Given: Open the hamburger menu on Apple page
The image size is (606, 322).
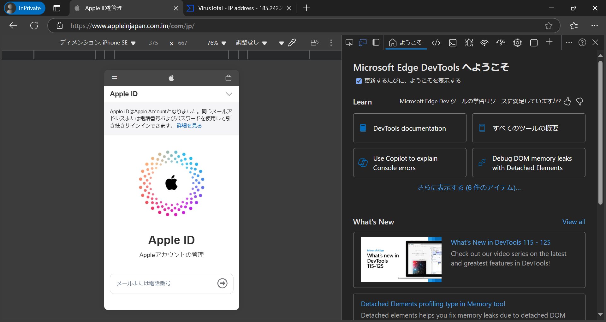Looking at the screenshot, I should click(x=115, y=78).
